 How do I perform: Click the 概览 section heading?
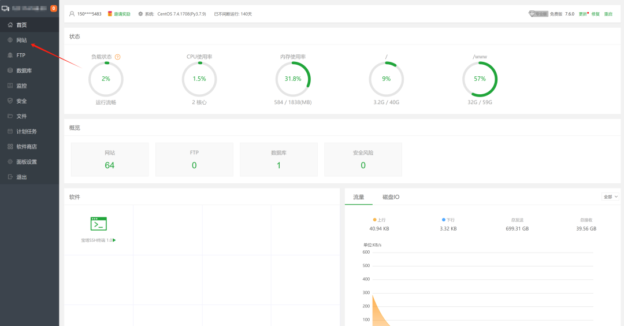pos(75,128)
